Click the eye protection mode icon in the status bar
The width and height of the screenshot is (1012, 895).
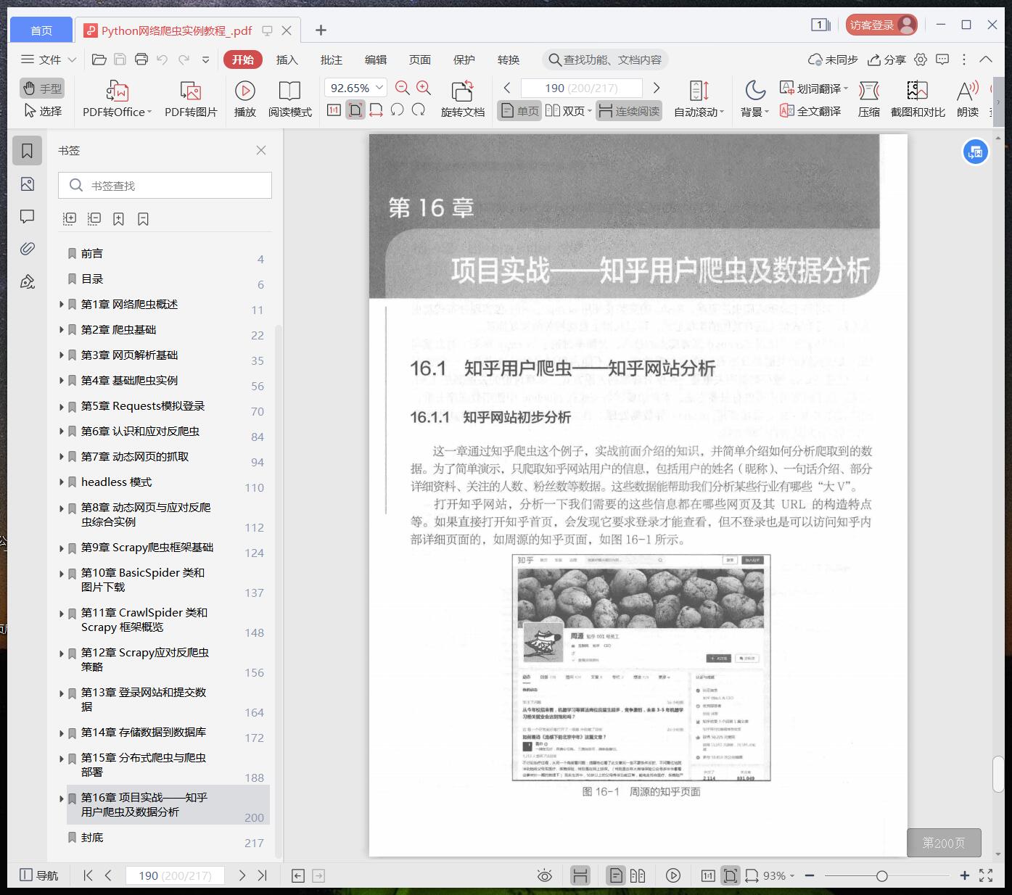pyautogui.click(x=545, y=875)
